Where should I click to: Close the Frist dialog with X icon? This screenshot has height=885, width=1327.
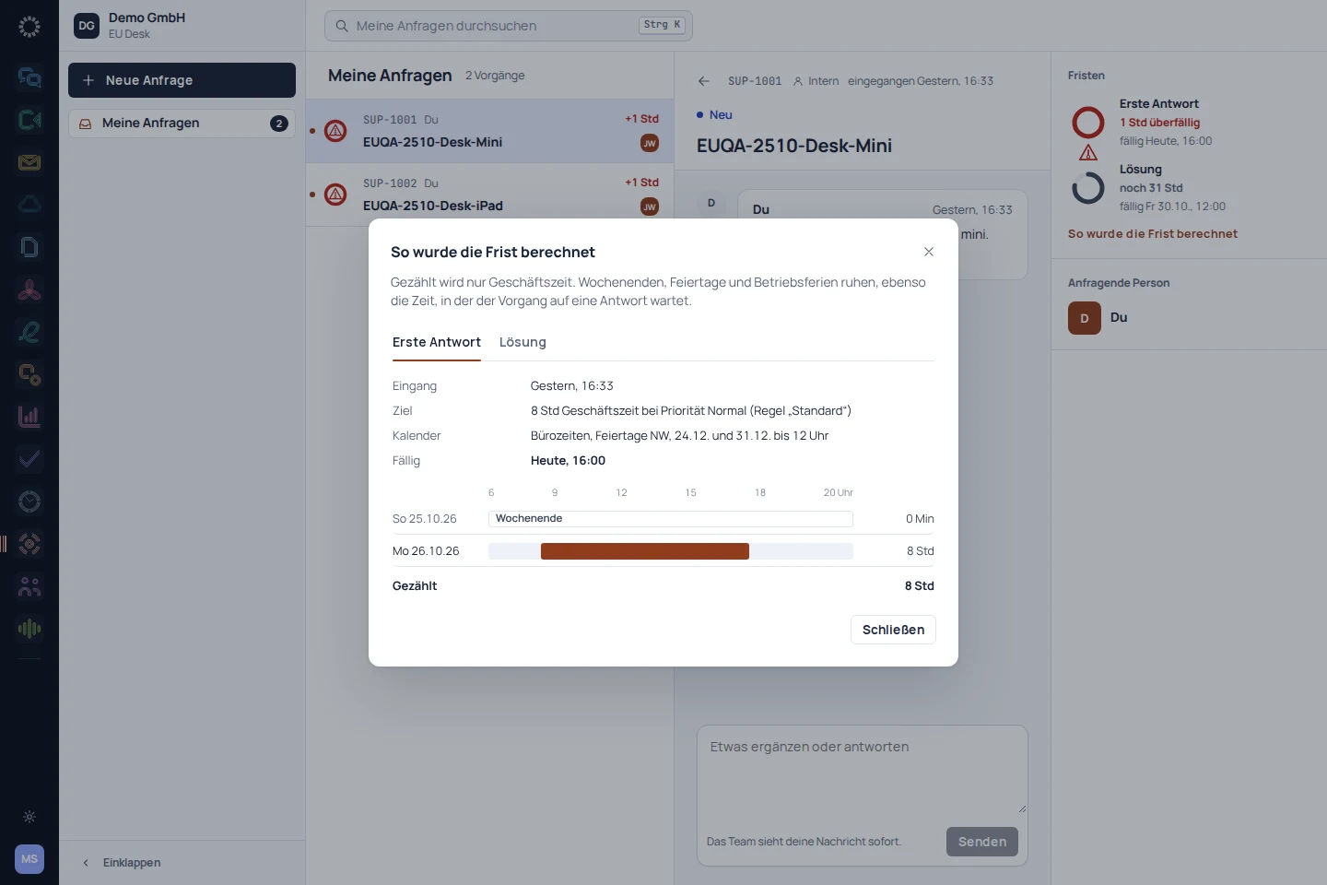[929, 252]
